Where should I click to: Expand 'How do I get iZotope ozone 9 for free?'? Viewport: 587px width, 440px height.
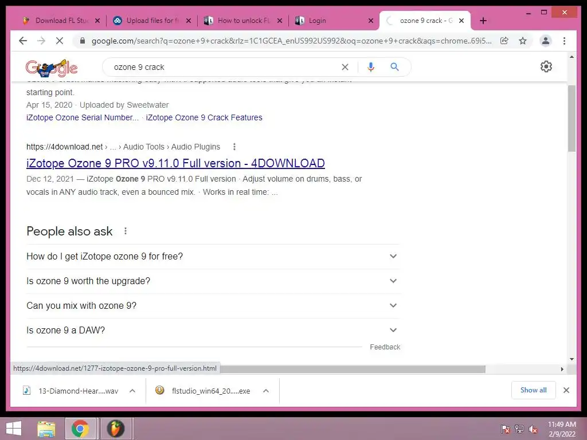212,256
